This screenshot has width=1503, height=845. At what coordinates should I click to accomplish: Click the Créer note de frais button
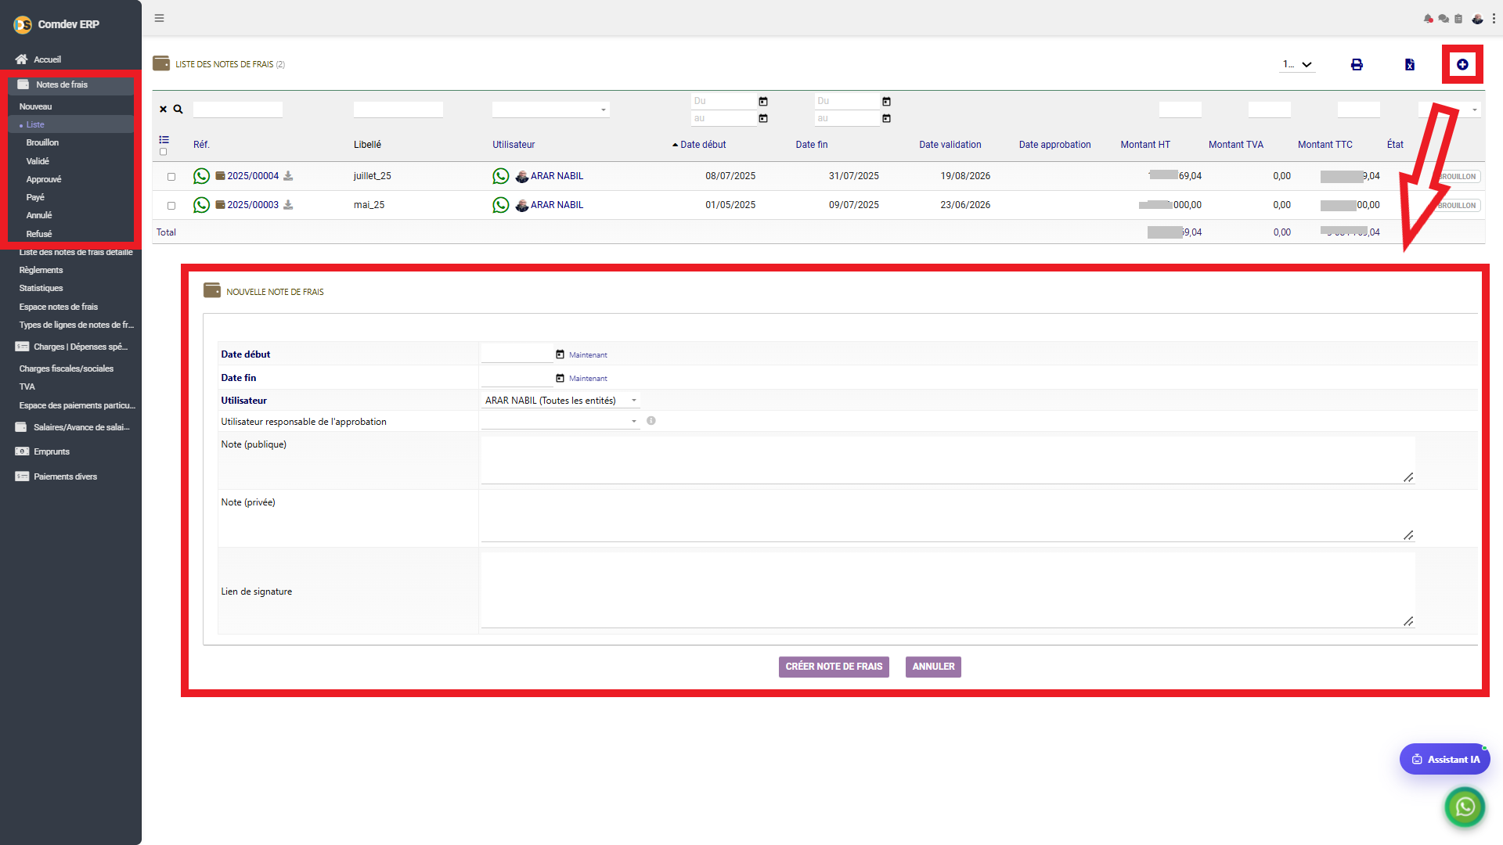(x=834, y=667)
